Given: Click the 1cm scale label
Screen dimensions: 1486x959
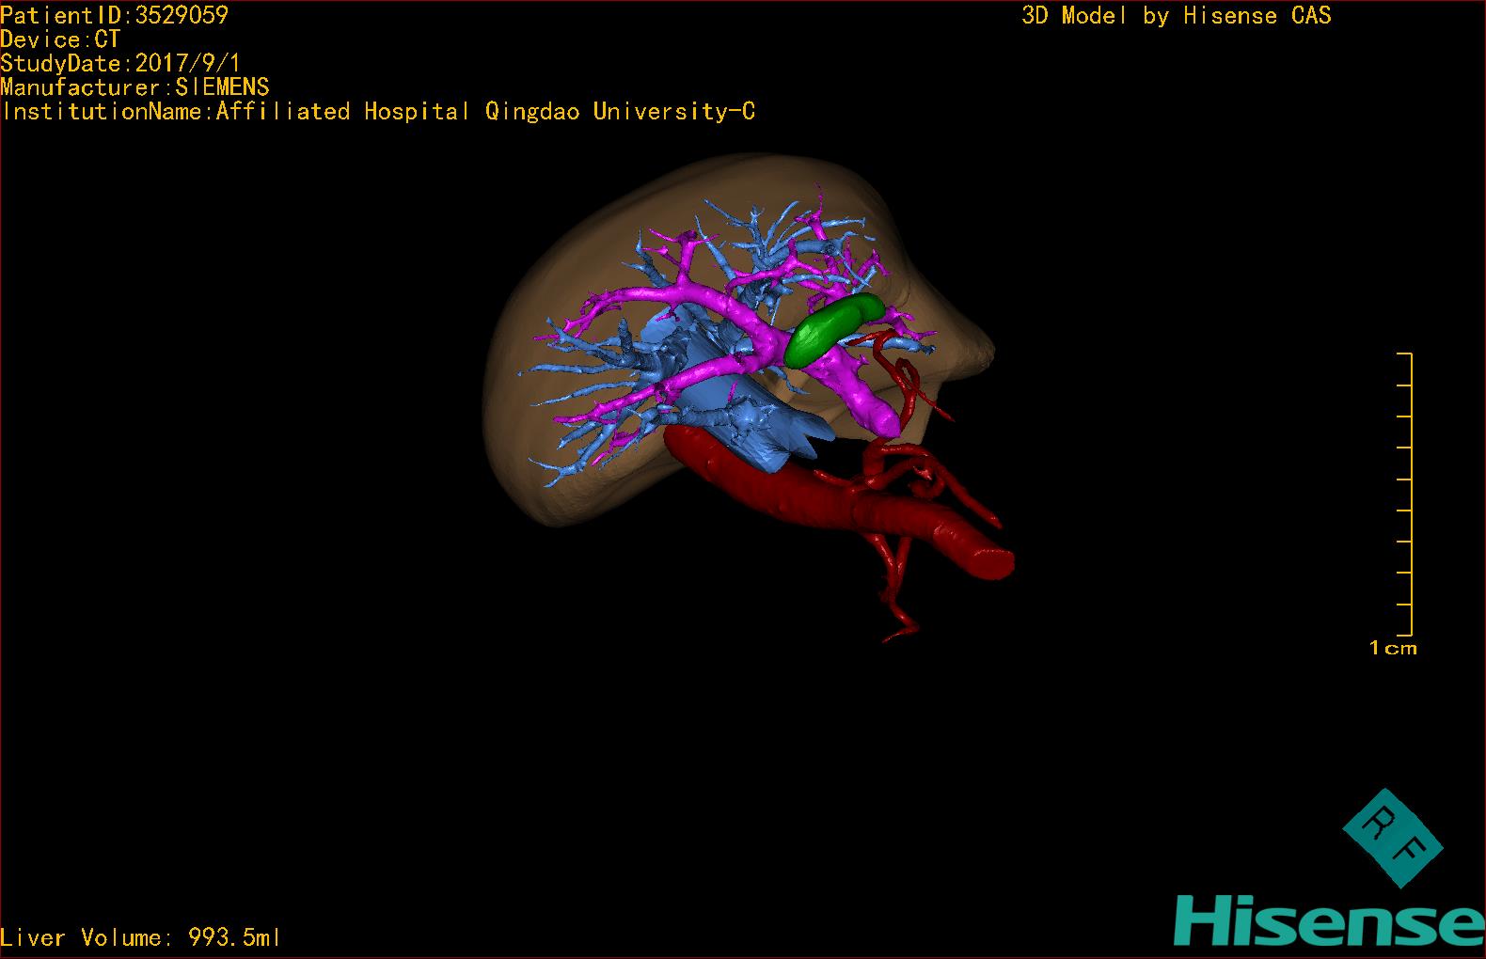Looking at the screenshot, I should point(1393,648).
